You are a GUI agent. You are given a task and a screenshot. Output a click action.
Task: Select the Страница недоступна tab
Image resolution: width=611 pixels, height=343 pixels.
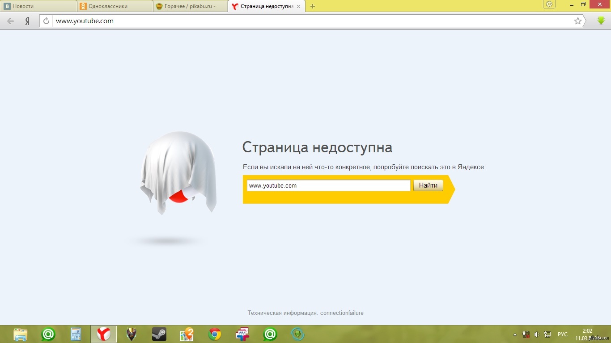267,6
